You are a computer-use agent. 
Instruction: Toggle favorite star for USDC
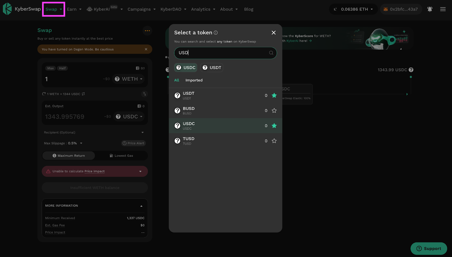tap(274, 126)
